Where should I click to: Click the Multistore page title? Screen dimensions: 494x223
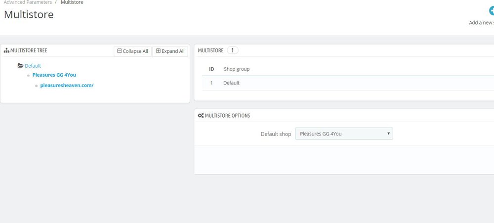[29, 14]
